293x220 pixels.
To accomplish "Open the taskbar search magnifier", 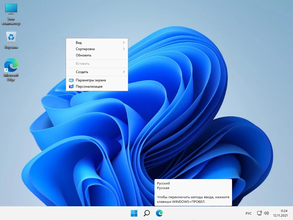I will (146, 213).
